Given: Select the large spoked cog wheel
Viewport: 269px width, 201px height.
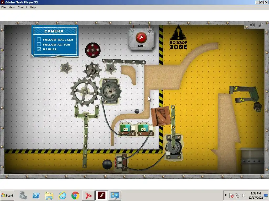Looking at the screenshot, I should click(84, 92).
